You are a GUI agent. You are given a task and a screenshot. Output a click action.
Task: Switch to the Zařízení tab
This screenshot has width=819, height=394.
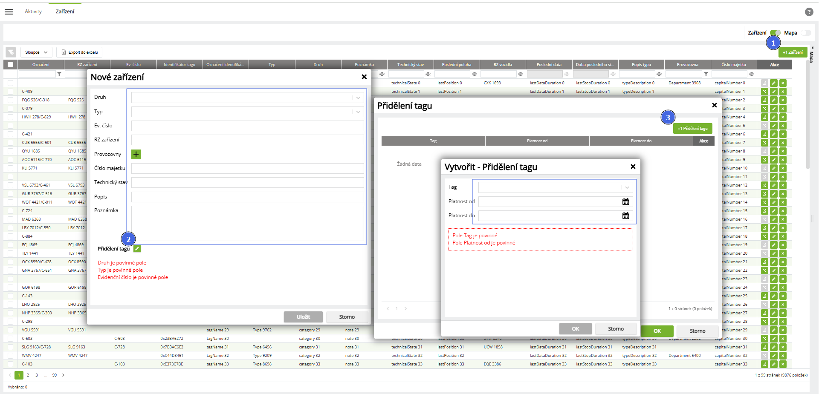65,12
